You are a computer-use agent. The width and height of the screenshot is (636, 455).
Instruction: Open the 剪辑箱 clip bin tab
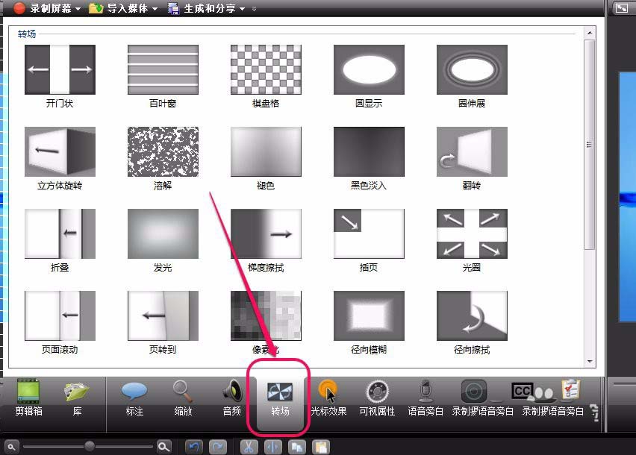[x=28, y=398]
